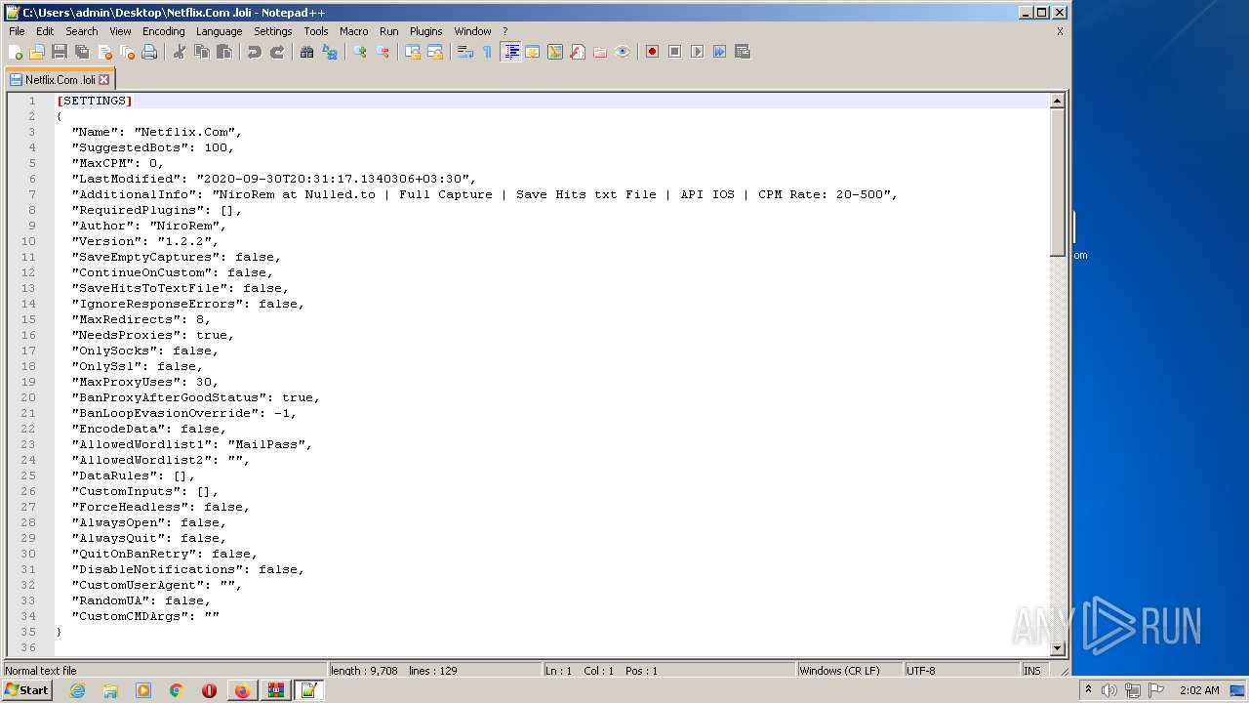This screenshot has width=1249, height=703.
Task: Open Firefox from the taskbar
Action: pos(242,690)
